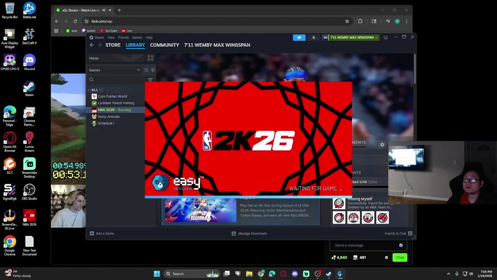Bookmark this page with the star icon
The image size is (497, 280).
click(x=347, y=21)
